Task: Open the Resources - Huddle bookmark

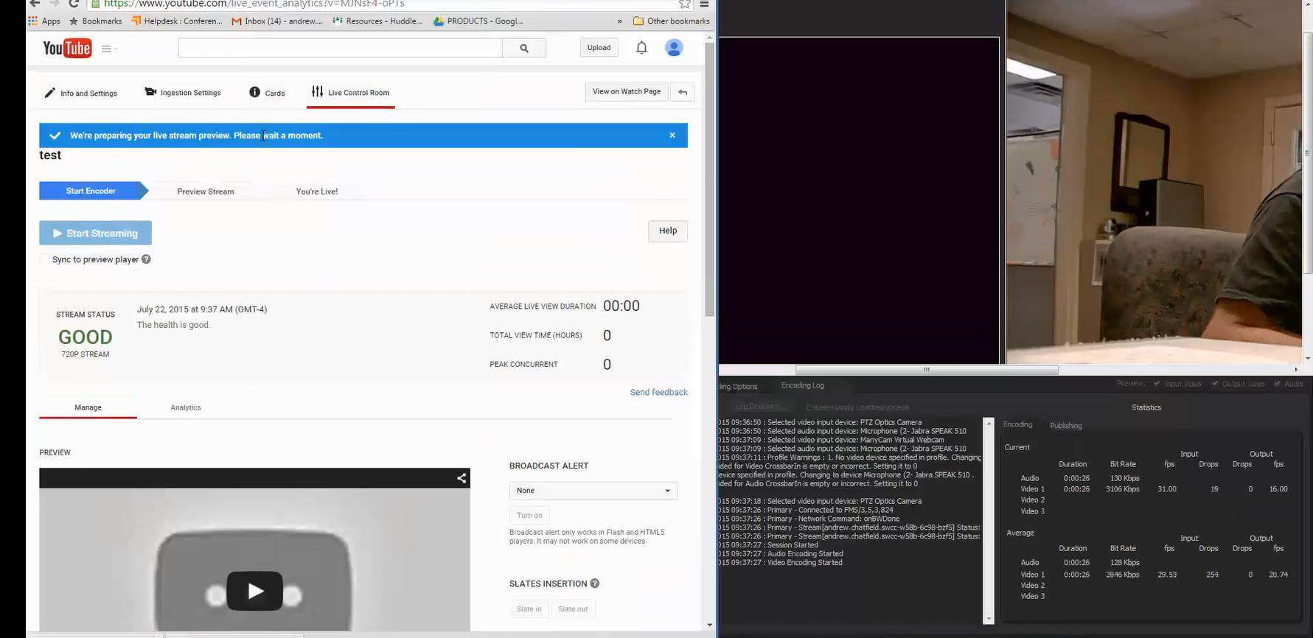Action: (377, 21)
